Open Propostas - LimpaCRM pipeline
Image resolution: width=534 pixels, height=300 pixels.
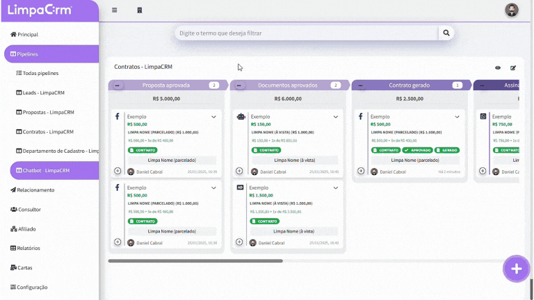pyautogui.click(x=45, y=112)
